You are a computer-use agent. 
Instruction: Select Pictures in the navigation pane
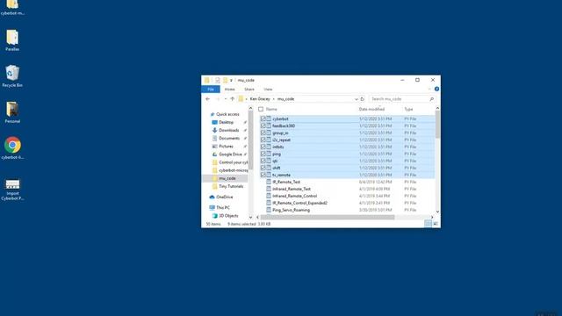[x=226, y=147]
